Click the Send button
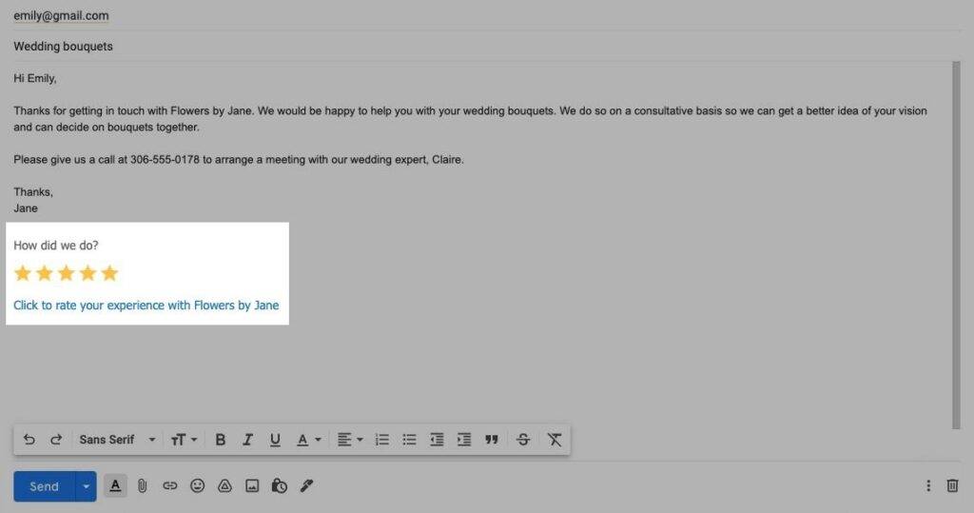 (44, 486)
